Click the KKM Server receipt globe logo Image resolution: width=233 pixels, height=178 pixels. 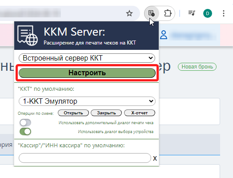point(27,36)
